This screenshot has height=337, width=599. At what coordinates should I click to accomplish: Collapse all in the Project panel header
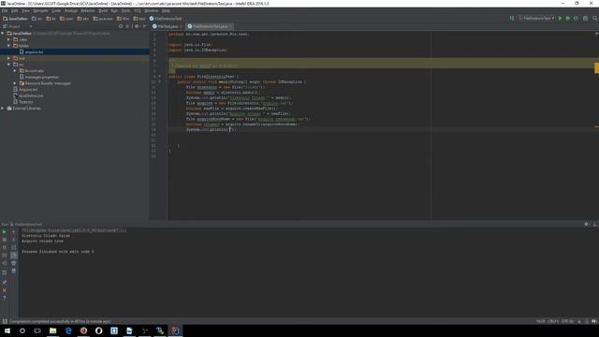[x=127, y=26]
